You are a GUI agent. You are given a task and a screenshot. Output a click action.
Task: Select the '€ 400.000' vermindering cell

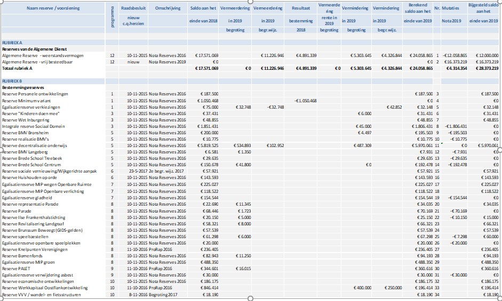pos(361,288)
